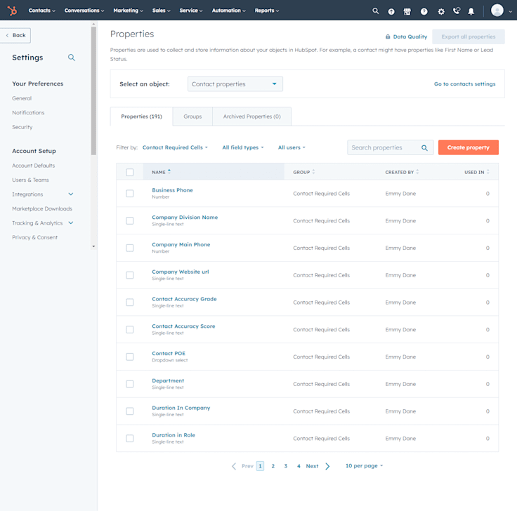Image resolution: width=517 pixels, height=511 pixels.
Task: Click the Create property button
Action: click(x=469, y=147)
